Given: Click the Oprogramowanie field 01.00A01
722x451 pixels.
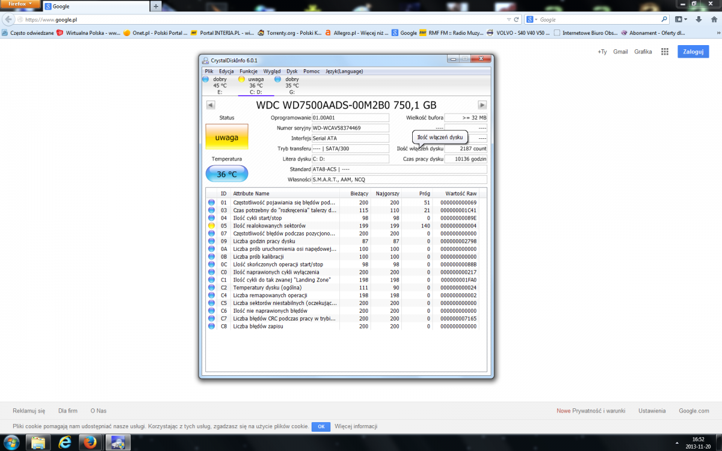Looking at the screenshot, I should pos(350,118).
